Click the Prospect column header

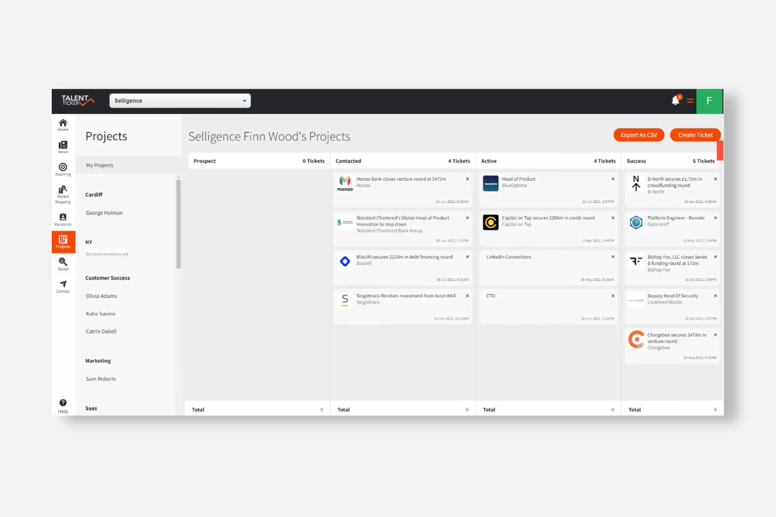coord(259,161)
